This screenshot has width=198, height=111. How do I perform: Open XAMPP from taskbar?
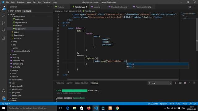point(110,108)
